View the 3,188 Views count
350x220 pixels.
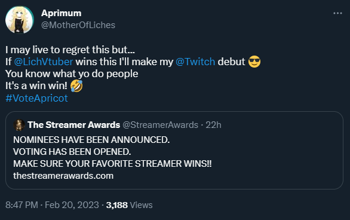129,205
